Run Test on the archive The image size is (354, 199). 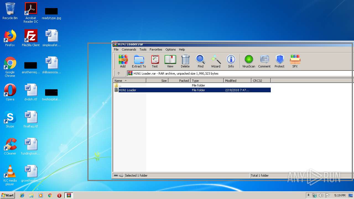(x=155, y=61)
